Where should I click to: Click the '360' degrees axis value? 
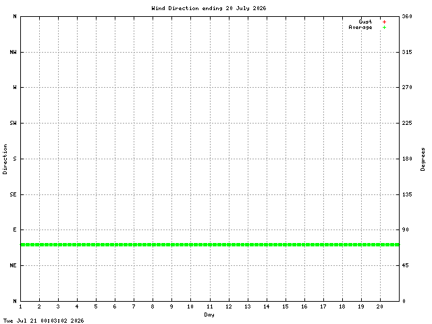tap(407, 16)
